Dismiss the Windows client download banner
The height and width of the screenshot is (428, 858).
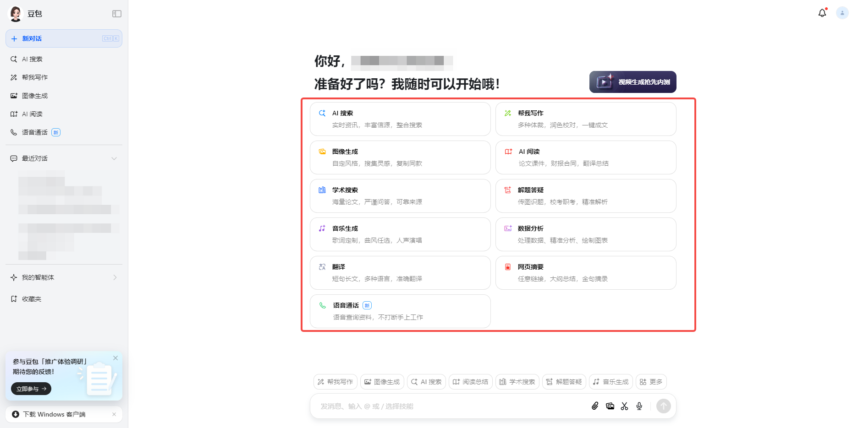point(114,414)
